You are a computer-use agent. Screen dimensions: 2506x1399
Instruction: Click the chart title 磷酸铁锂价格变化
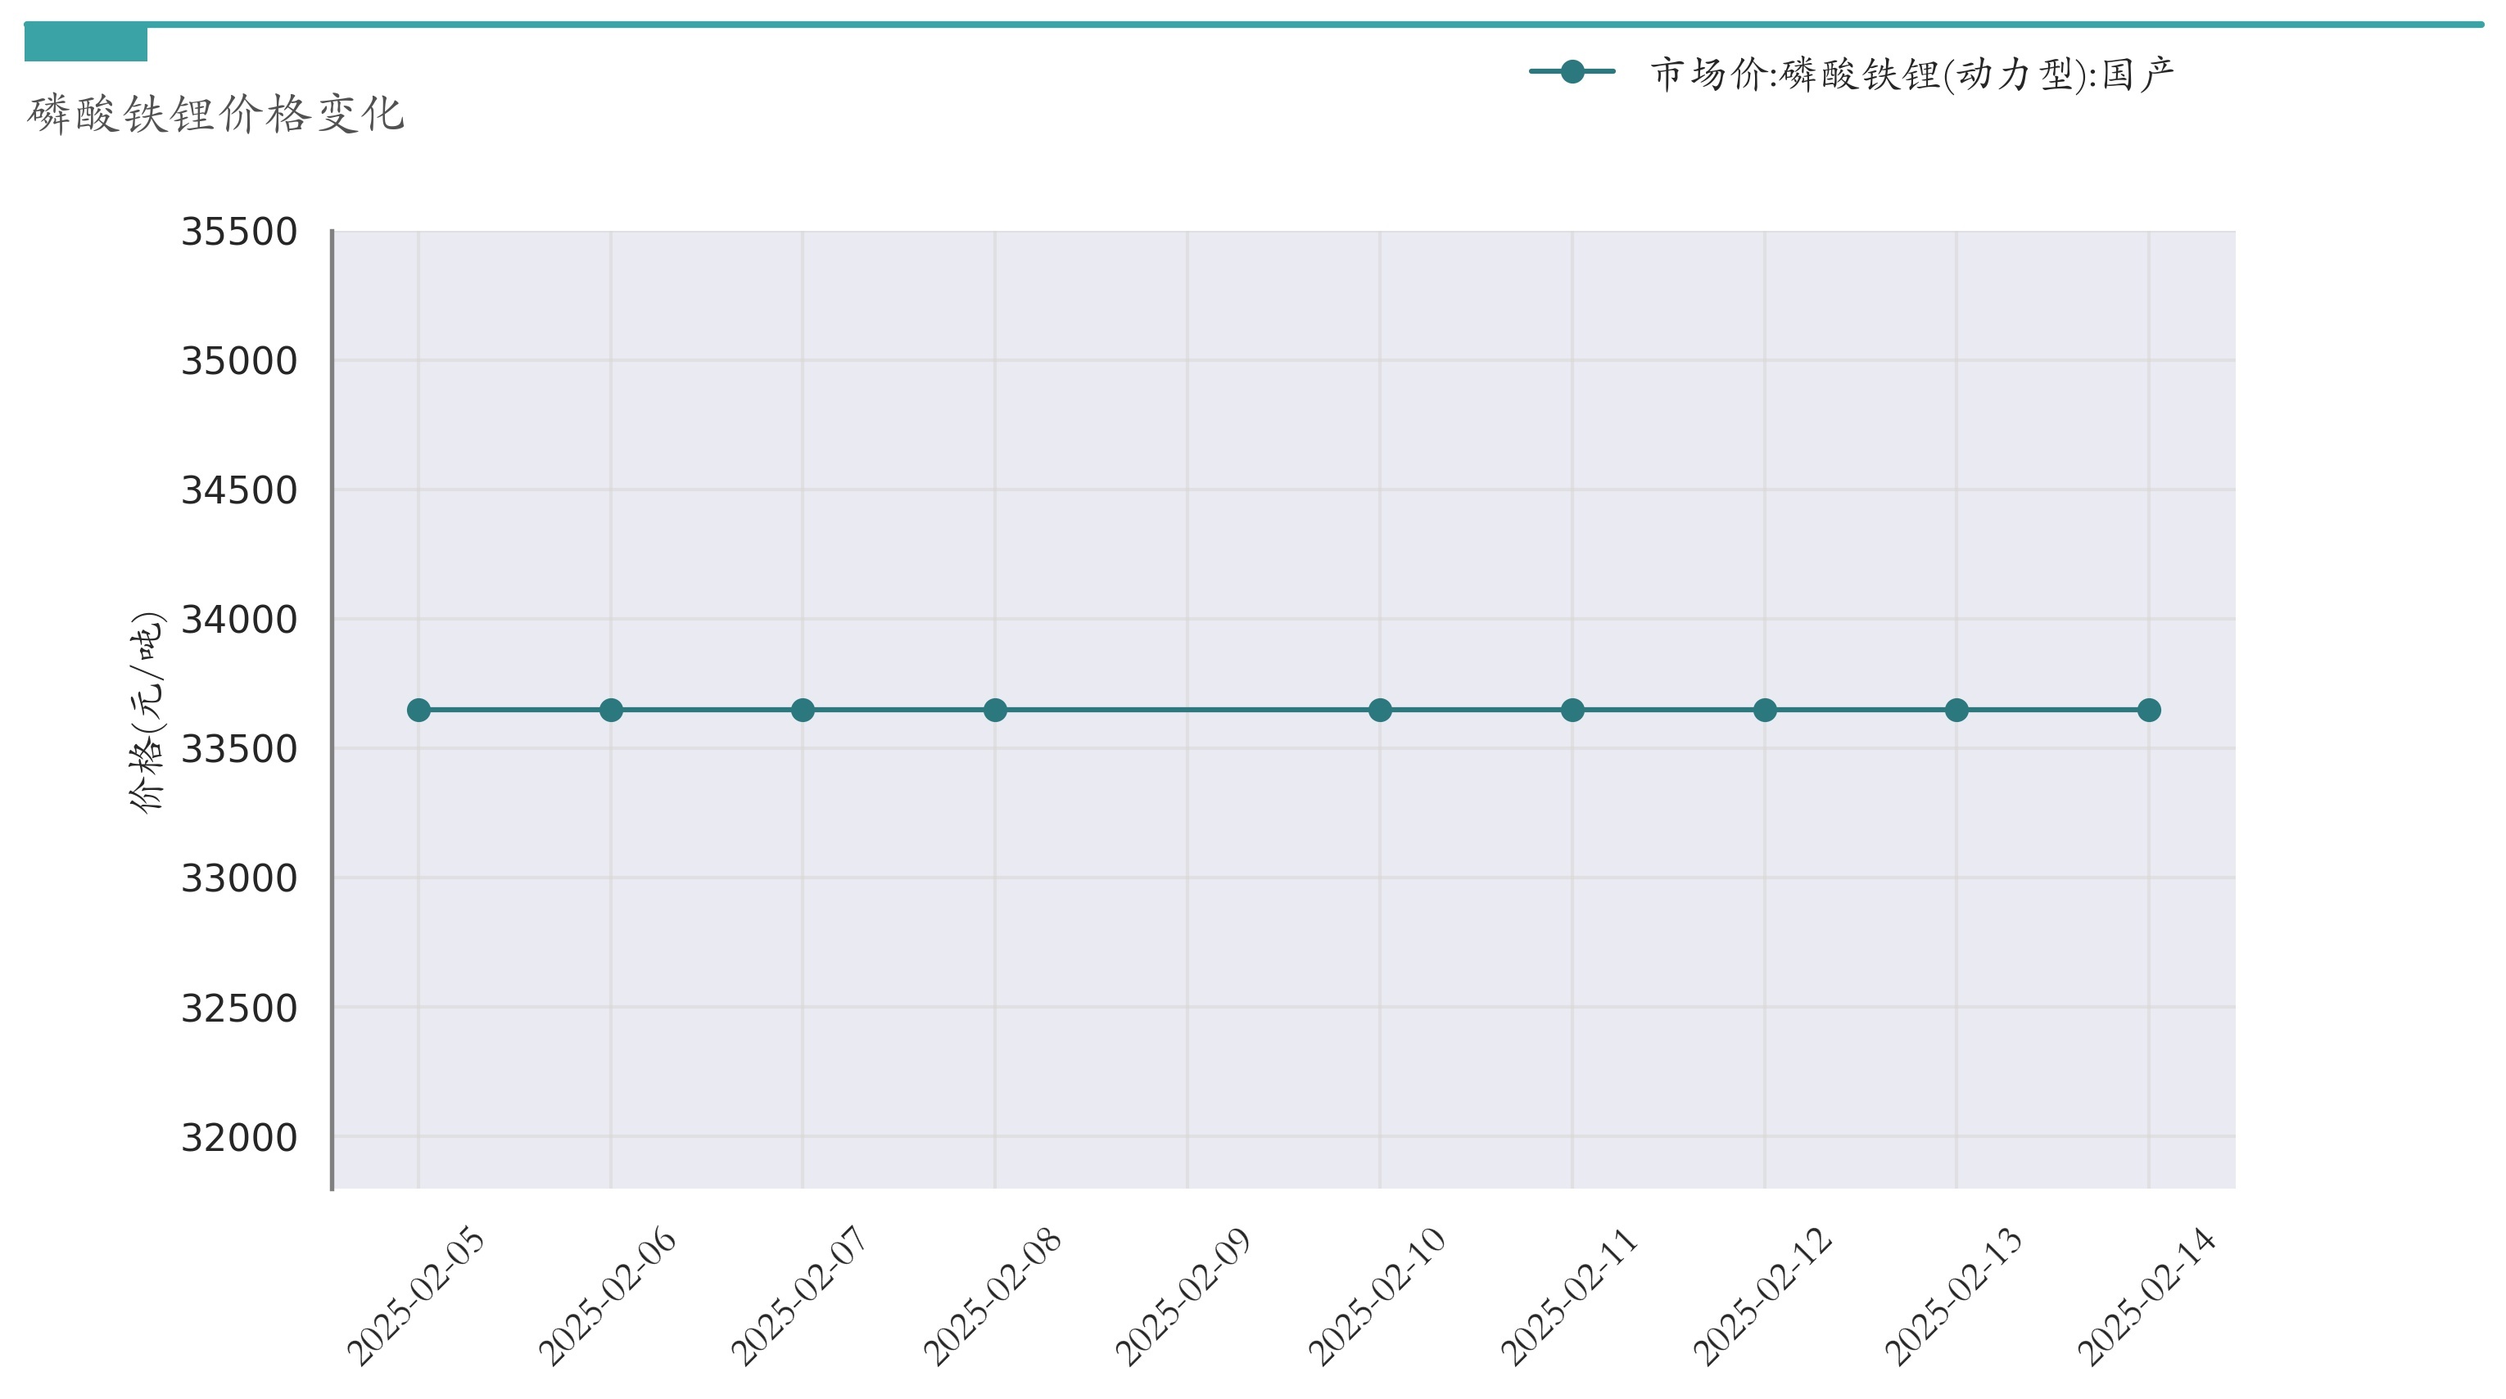[x=216, y=114]
